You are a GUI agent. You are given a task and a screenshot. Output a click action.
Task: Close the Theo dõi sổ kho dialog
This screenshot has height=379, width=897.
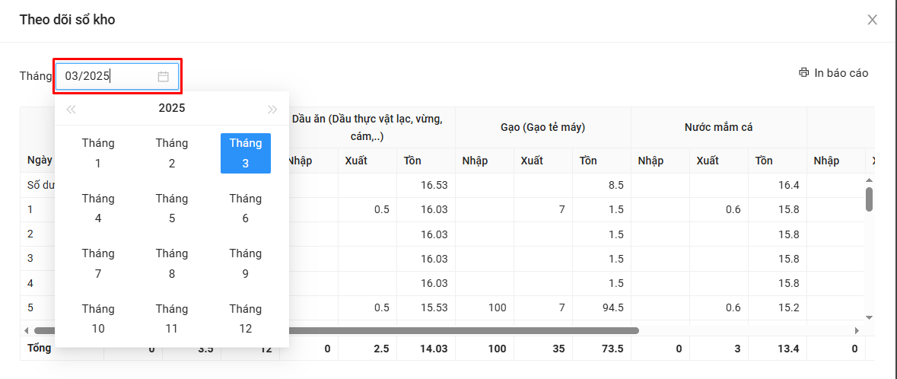(x=872, y=20)
